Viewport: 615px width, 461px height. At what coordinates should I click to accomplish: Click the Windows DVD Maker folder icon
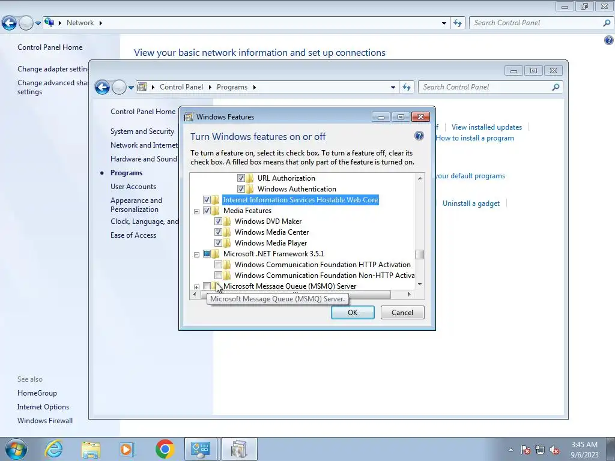click(x=226, y=221)
